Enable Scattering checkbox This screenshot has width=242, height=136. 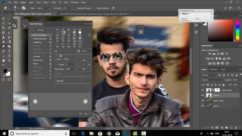click(32, 42)
